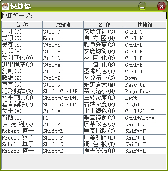The width and height of the screenshot is (168, 171).
Task: Click the Page Down shortcut cell
Action: tap(145, 92)
